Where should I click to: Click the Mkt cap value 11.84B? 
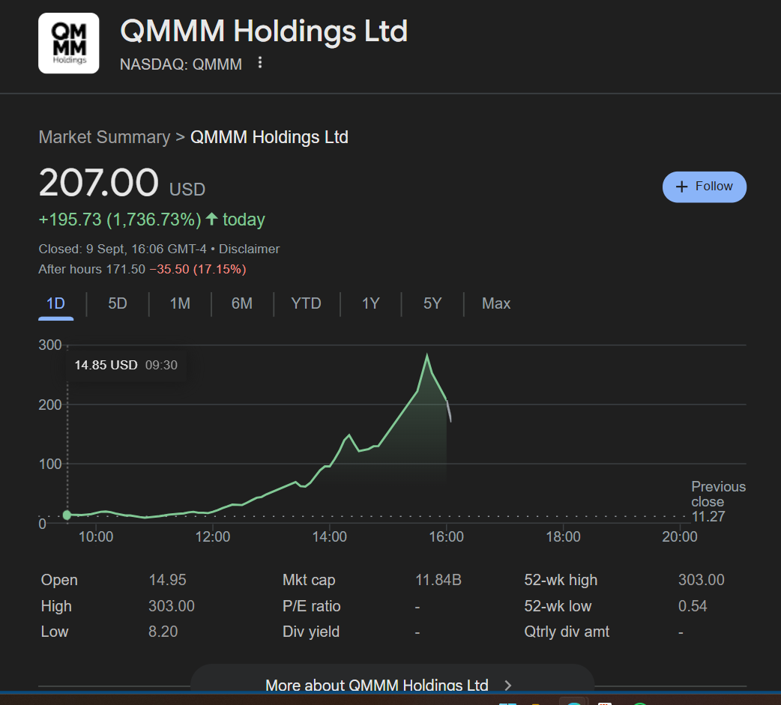pyautogui.click(x=438, y=580)
